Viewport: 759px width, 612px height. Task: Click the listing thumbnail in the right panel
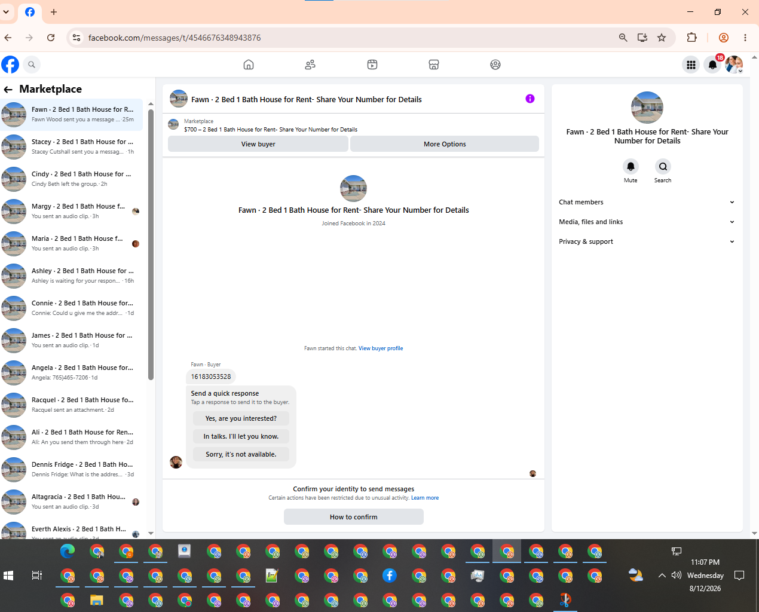tap(647, 108)
